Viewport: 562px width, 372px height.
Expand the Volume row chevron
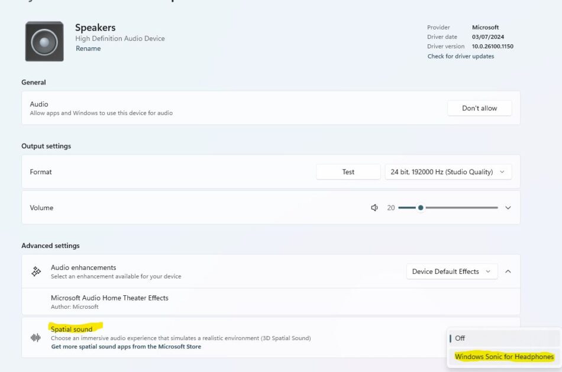pyautogui.click(x=508, y=208)
